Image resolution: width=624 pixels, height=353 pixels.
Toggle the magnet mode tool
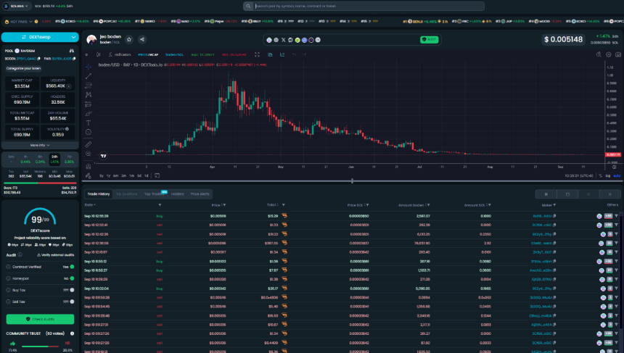pos(89,166)
